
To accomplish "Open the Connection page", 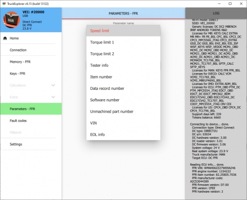I will [31, 50].
